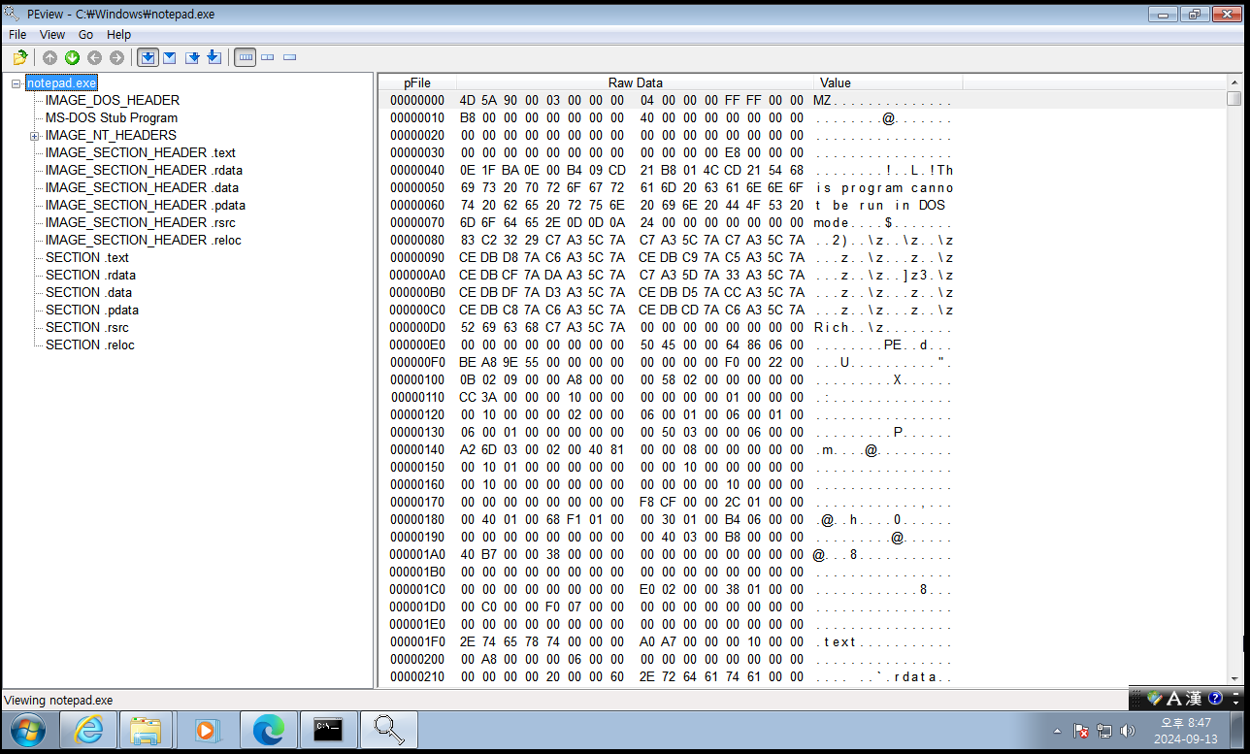
Task: Click the IME language bar 'A' mode
Action: tap(1172, 698)
